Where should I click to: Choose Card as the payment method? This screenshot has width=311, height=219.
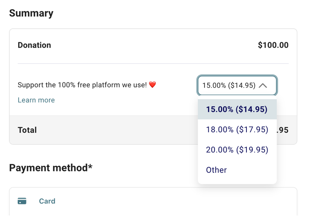coord(47,201)
